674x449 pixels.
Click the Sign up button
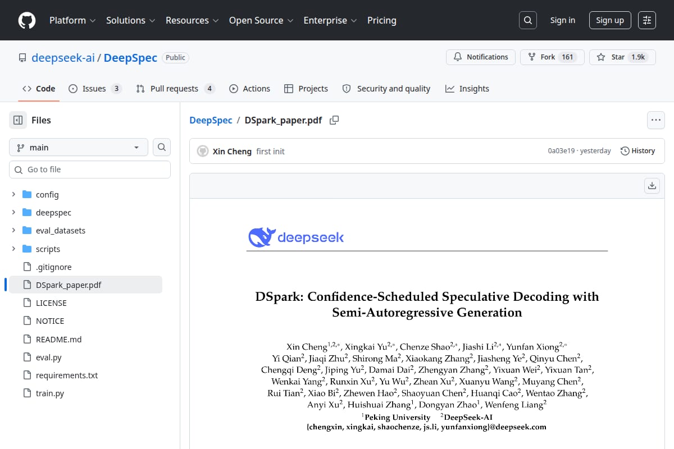[610, 20]
